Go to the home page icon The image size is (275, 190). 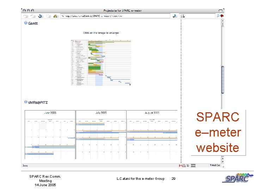(55, 16)
